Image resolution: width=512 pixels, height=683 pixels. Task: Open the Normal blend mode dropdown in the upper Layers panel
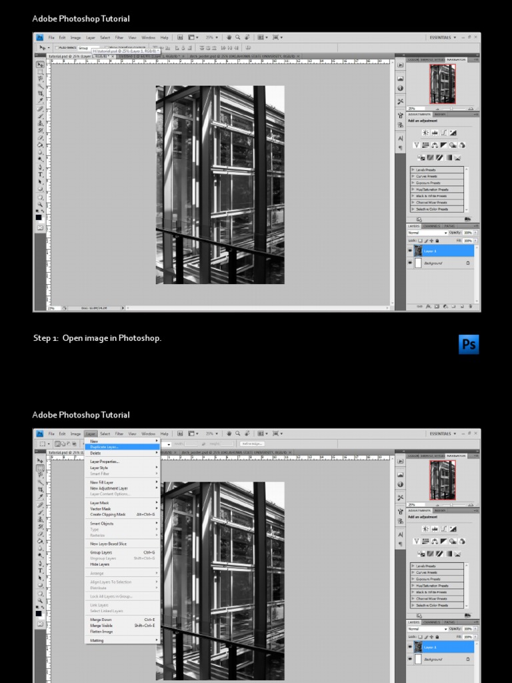(427, 233)
